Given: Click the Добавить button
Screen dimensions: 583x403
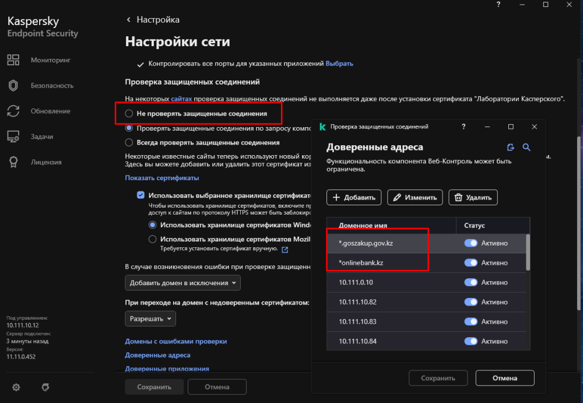Looking at the screenshot, I should coord(354,198).
